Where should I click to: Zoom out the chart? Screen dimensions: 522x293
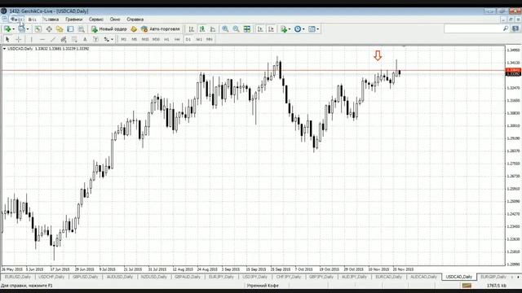coord(236,29)
